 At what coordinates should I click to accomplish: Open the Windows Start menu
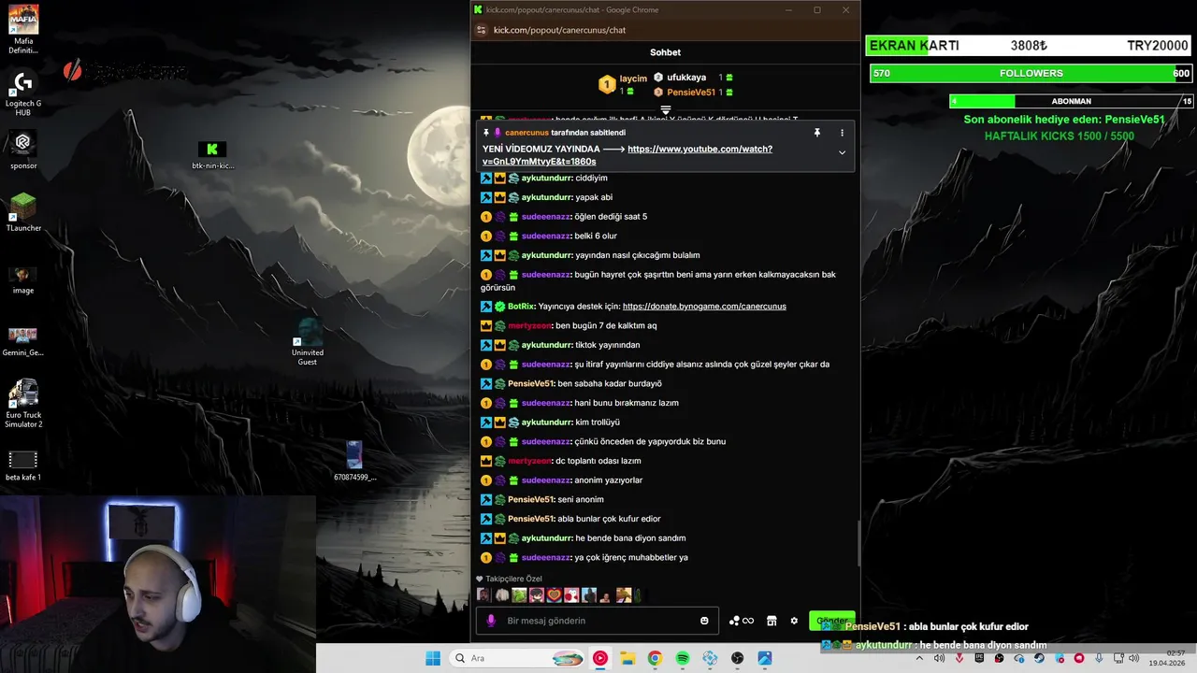click(433, 658)
